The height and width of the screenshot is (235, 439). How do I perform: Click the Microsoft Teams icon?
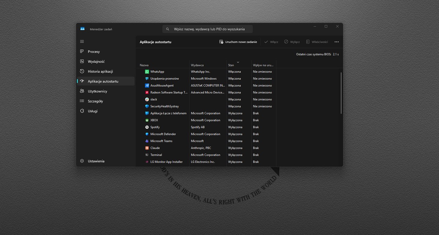click(x=147, y=141)
